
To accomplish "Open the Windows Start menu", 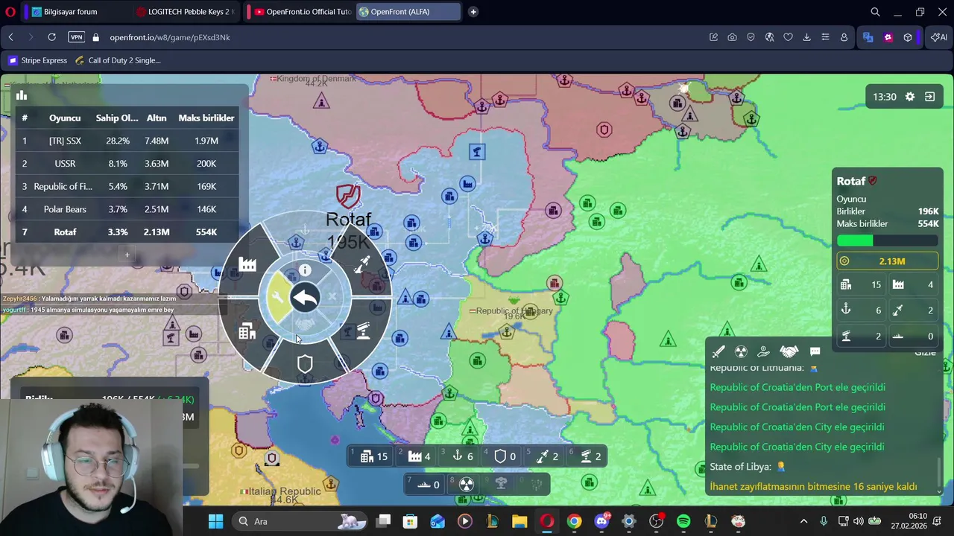I will coord(215,521).
